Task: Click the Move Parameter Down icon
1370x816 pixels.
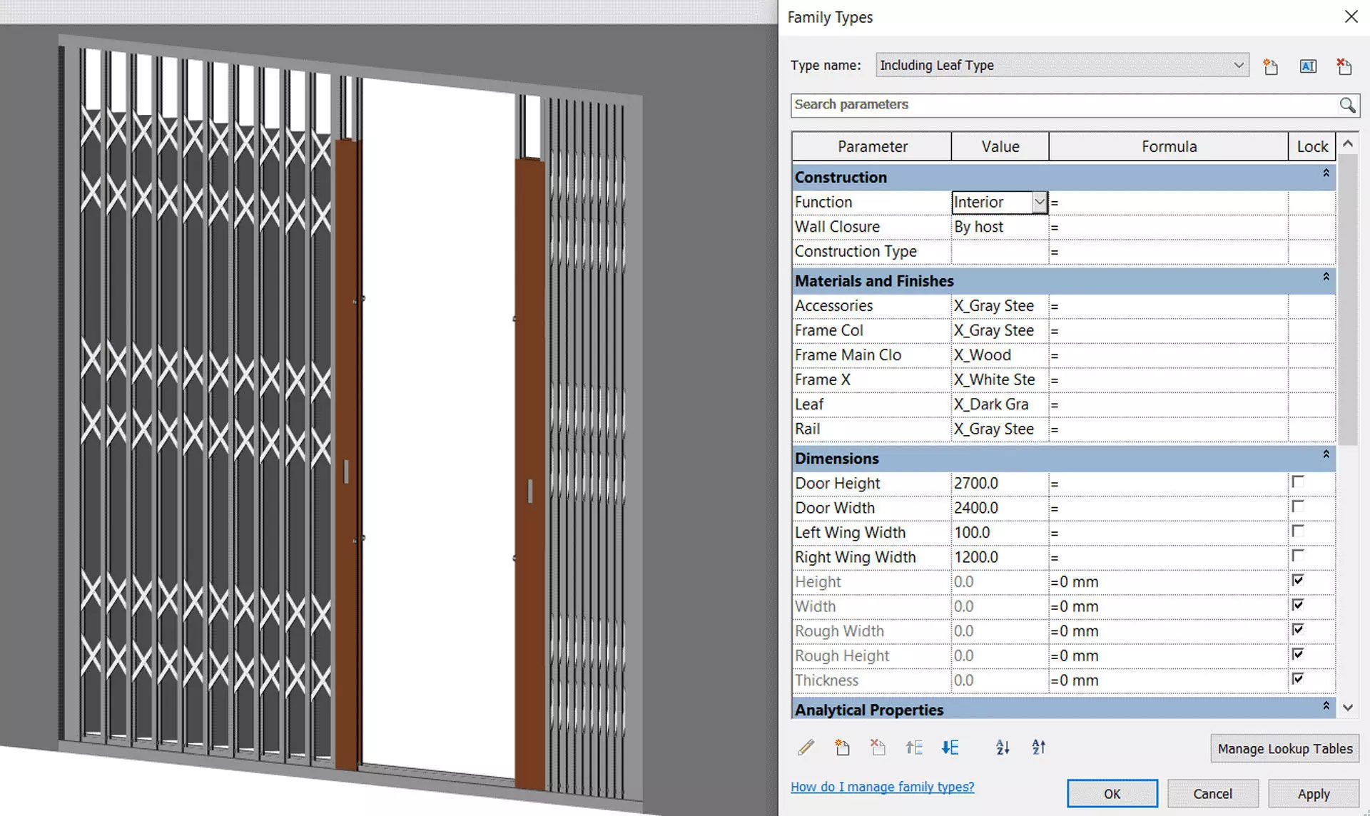Action: click(950, 748)
